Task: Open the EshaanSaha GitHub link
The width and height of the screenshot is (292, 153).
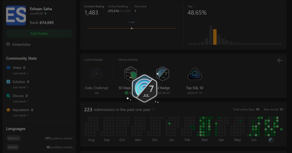Action: coord(21,44)
